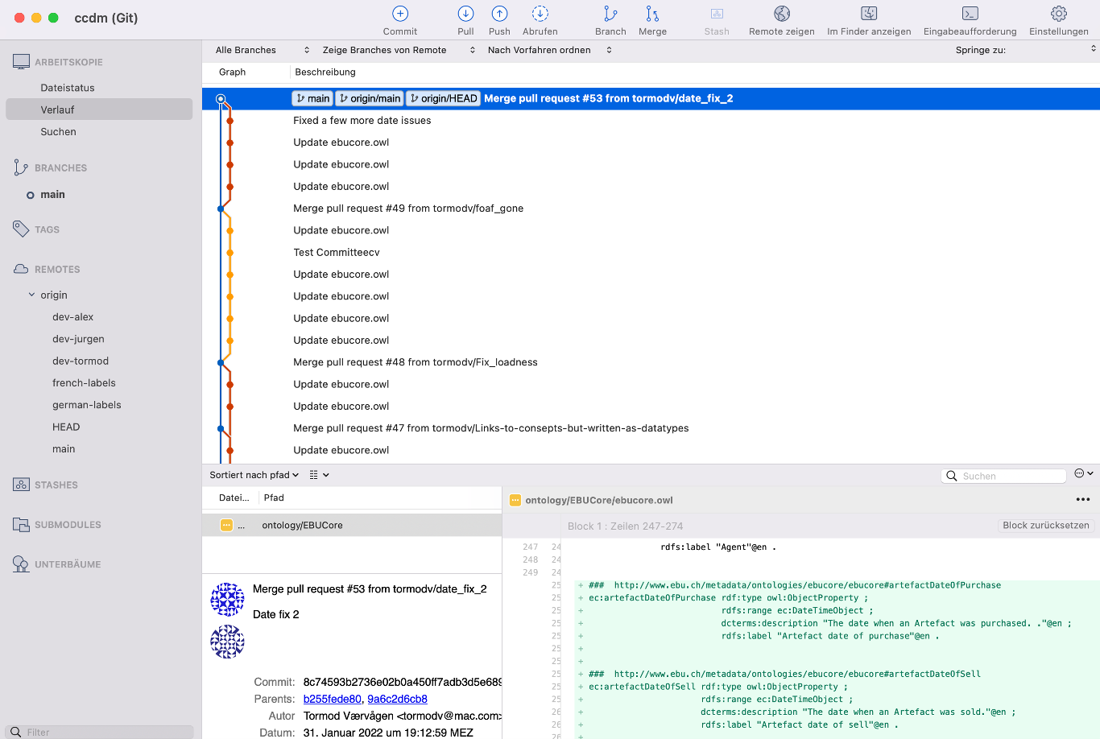Select origin HEAD in remotes
Screen dimensions: 1100x739
coord(66,427)
